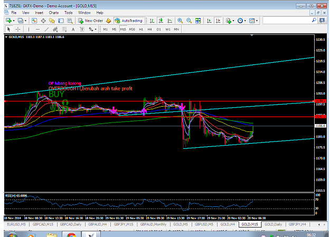Image resolution: width=330 pixels, height=237 pixels.
Task: Pick the text label 'T' tool
Action: pyautogui.click(x=82, y=29)
